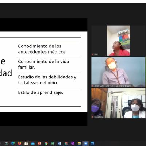Viewport: 146px width, 146px height.
Task: Open Chrome icon left of OneNote
Action: [x=66, y=143]
